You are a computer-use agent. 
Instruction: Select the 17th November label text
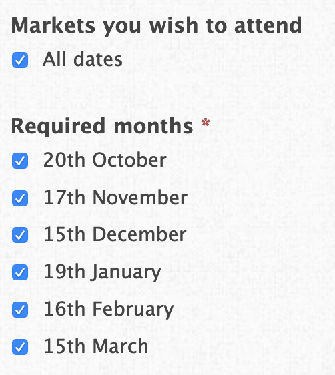tap(115, 198)
